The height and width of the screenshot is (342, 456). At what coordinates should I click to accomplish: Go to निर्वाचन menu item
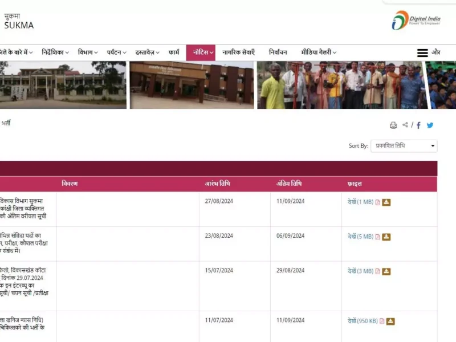pos(278,52)
